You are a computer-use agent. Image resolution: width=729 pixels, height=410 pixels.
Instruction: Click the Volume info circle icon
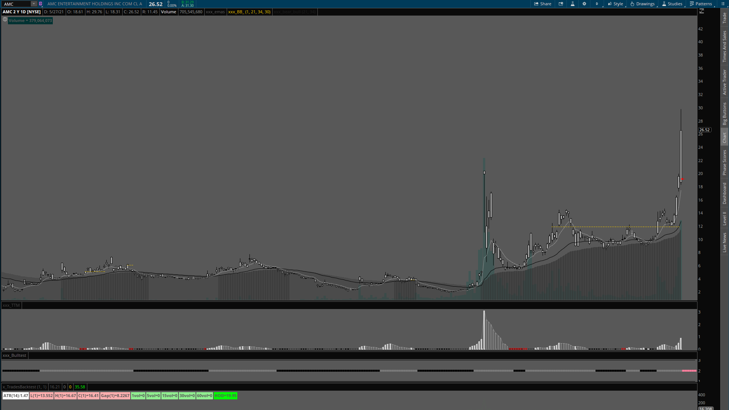tap(5, 19)
